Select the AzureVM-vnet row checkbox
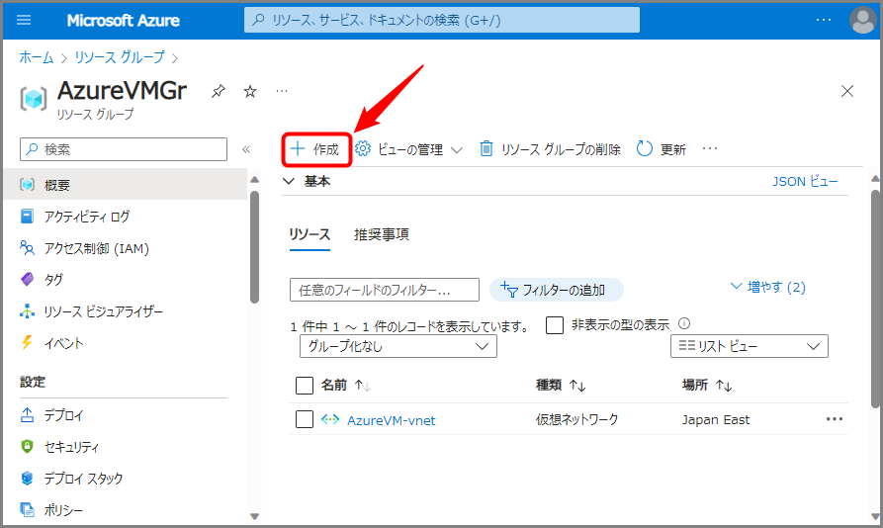The width and height of the screenshot is (883, 528). pyautogui.click(x=305, y=419)
